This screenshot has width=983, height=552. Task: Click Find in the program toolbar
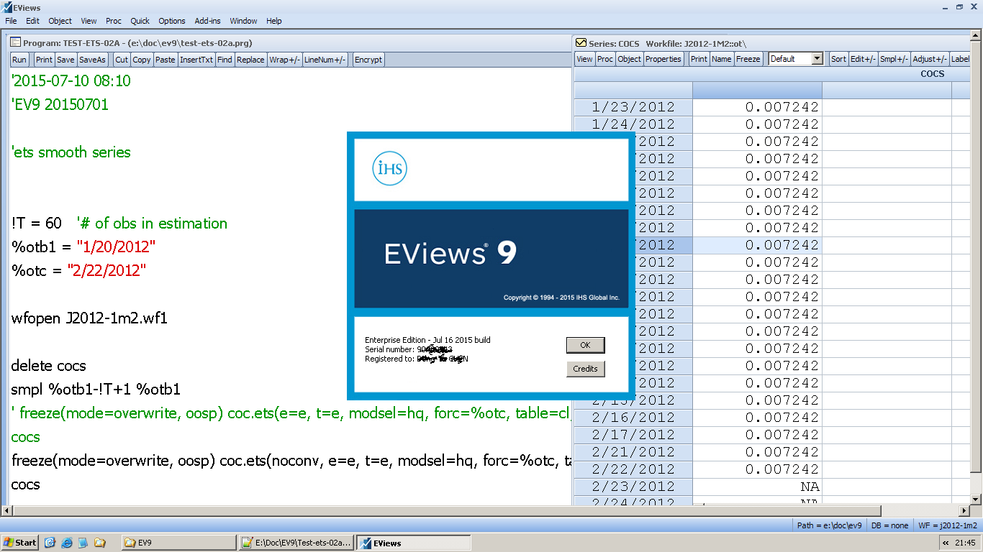click(225, 60)
